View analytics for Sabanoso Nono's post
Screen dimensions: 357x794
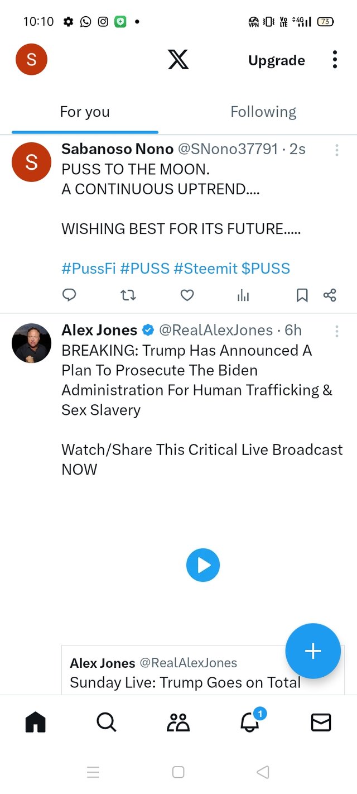coord(243,295)
